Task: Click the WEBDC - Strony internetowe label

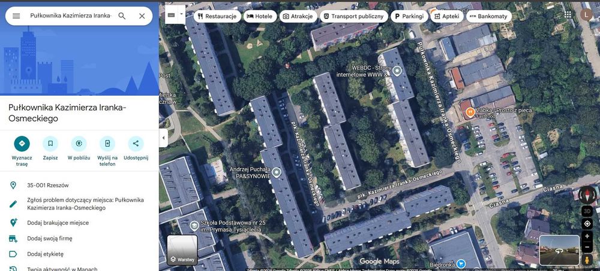Action: click(364, 71)
